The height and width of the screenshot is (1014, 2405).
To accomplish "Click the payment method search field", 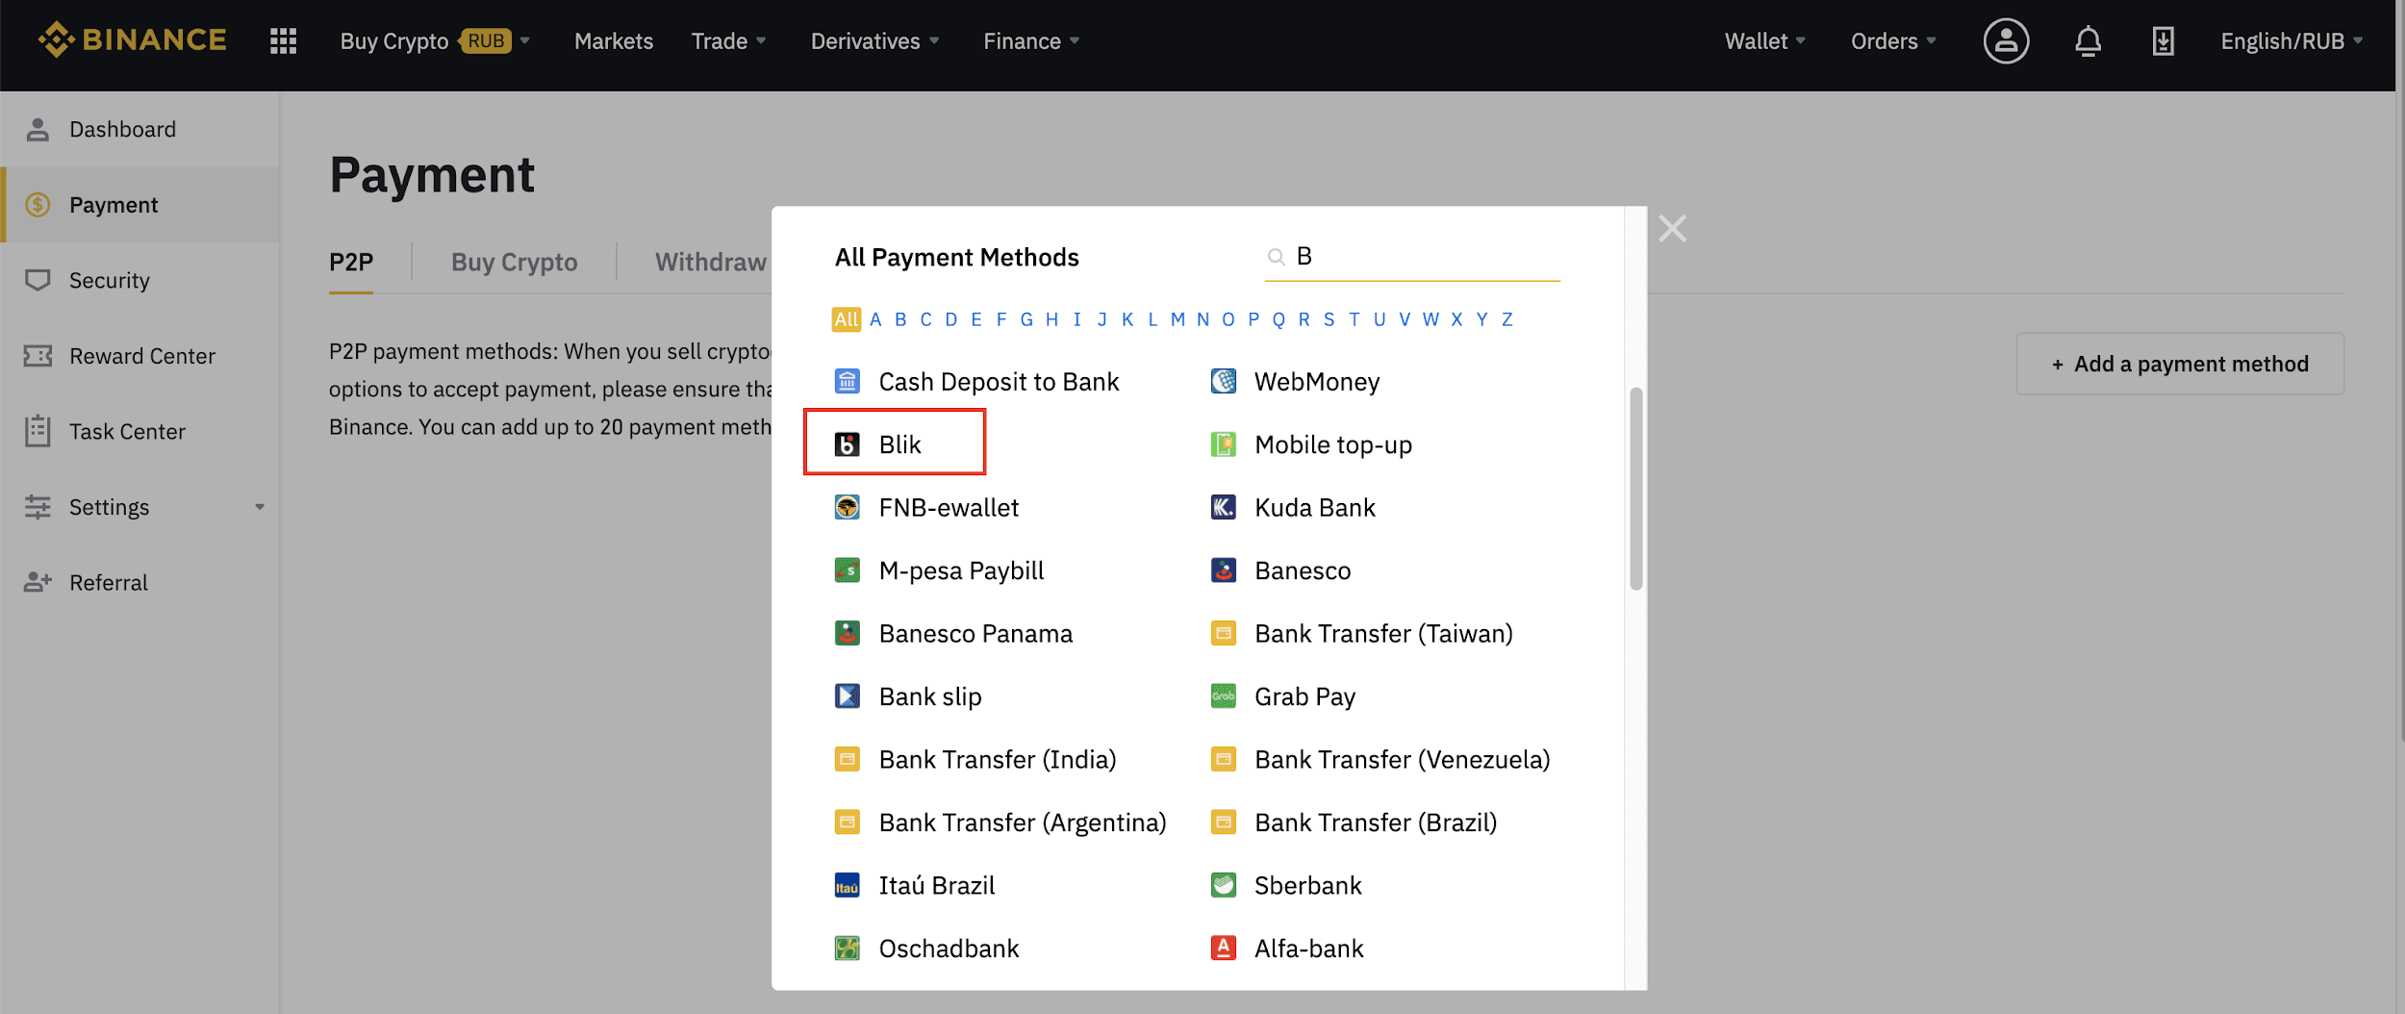I will pyautogui.click(x=1412, y=257).
